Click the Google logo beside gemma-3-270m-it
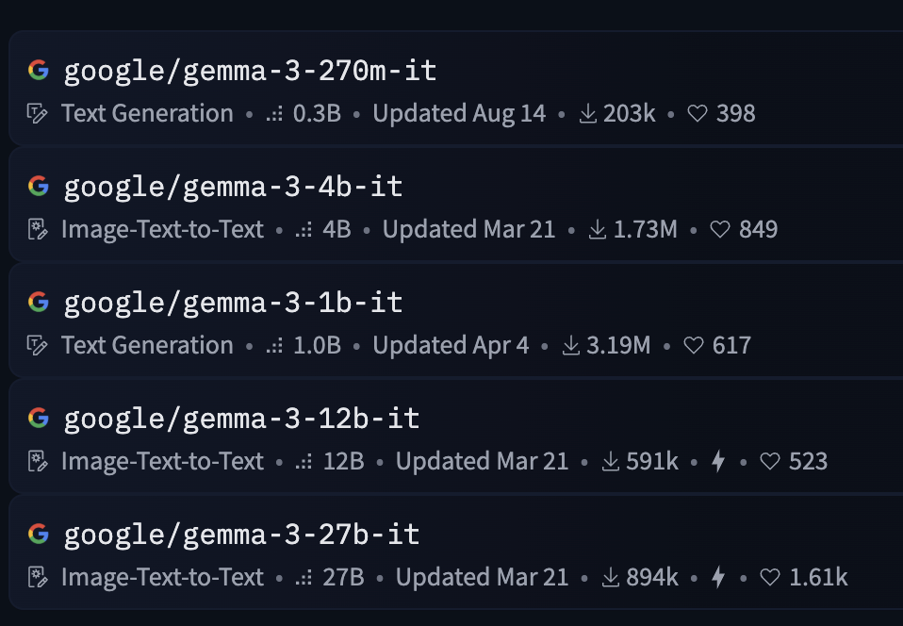 [38, 70]
